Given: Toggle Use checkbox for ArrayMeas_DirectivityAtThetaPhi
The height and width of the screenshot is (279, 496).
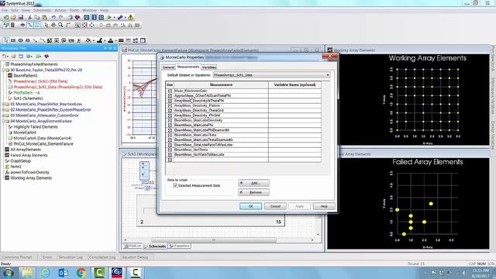Looking at the screenshot, I should tap(170, 101).
